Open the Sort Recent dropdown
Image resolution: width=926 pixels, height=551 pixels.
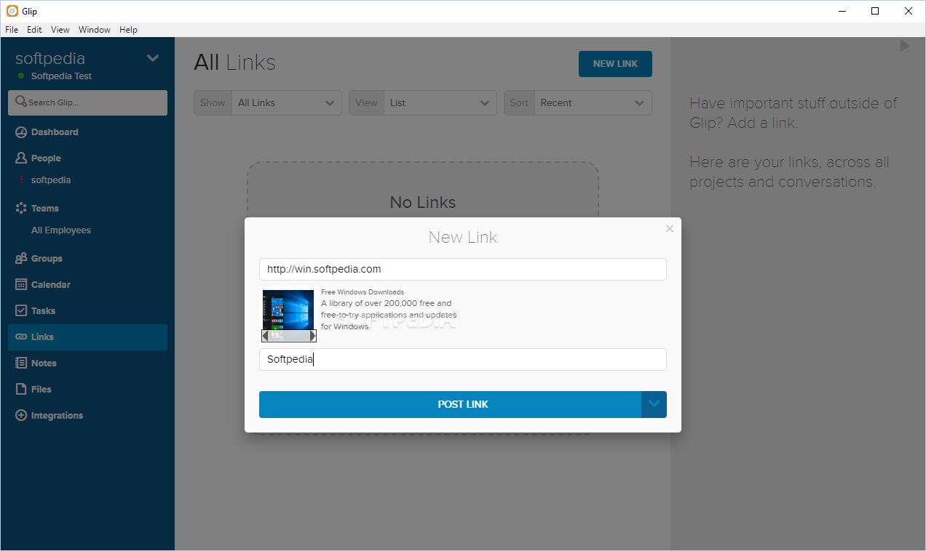click(578, 102)
